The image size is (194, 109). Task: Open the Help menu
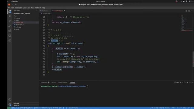[44, 8]
